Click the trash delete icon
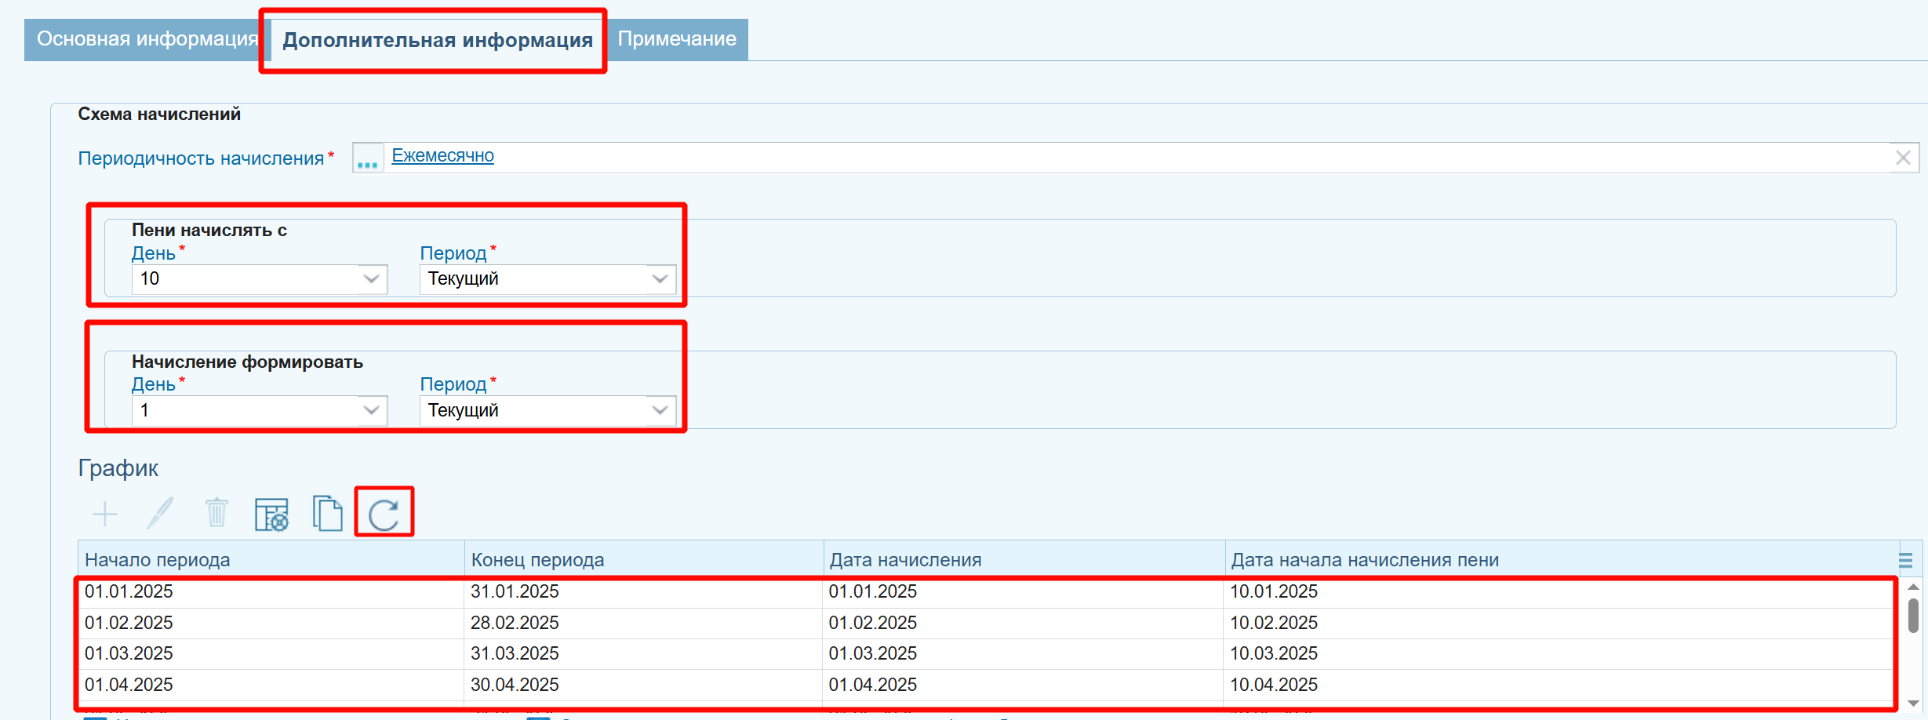Screen dimensions: 1928x720 (x=216, y=514)
